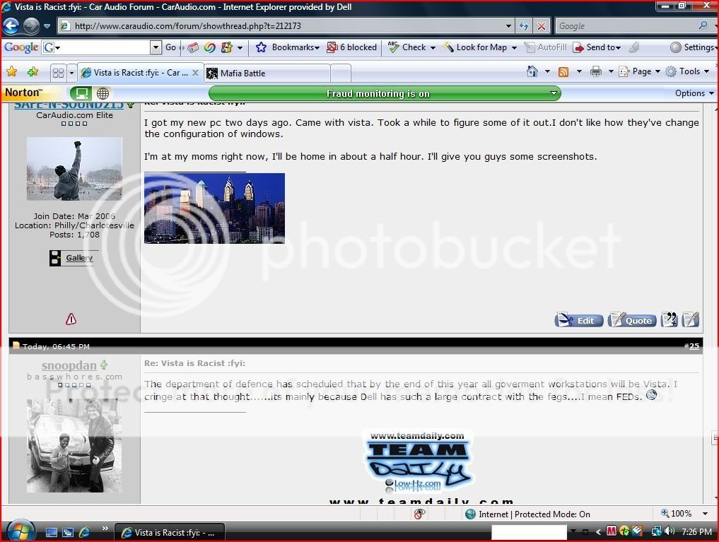Click the Print icon

pos(596,71)
